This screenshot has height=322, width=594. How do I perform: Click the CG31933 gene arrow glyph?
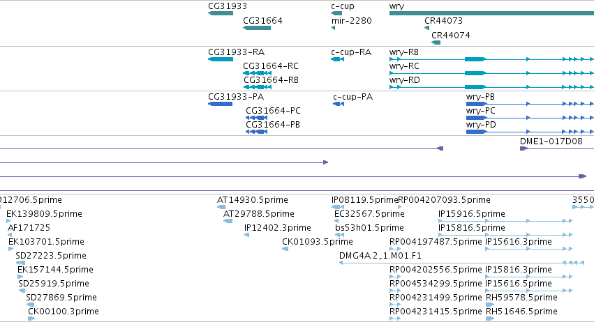click(221, 13)
